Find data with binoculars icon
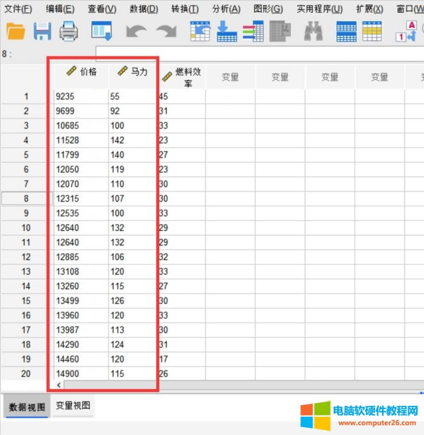The image size is (424, 435). (313, 31)
